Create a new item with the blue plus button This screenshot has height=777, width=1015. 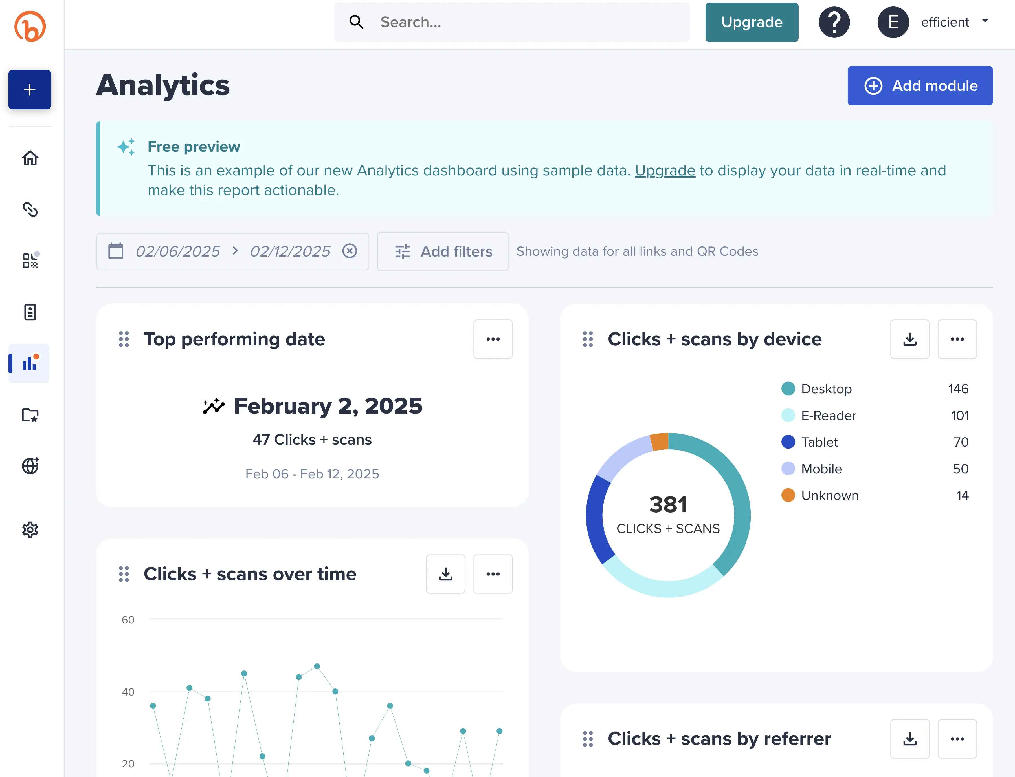click(x=29, y=90)
